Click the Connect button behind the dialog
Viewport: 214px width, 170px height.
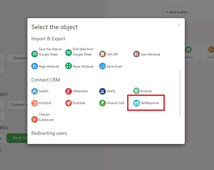(x=17, y=105)
